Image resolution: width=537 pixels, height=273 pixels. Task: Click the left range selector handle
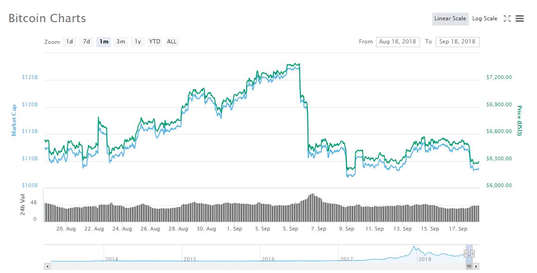coord(466,253)
